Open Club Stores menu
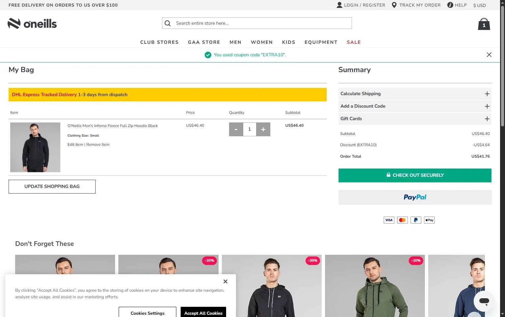The height and width of the screenshot is (317, 505). point(159,42)
